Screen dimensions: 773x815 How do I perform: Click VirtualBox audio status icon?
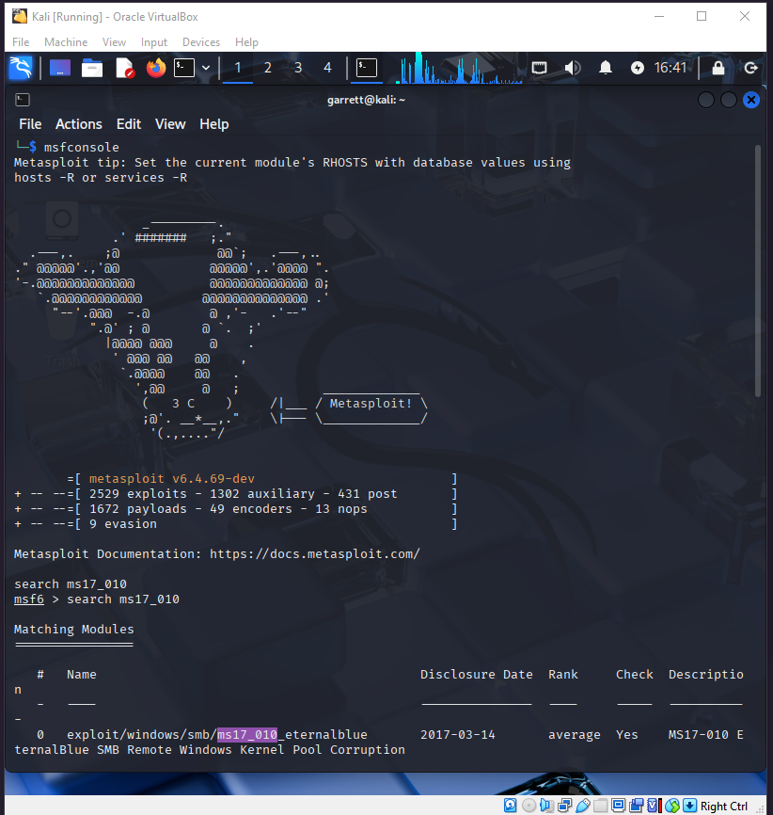[546, 806]
